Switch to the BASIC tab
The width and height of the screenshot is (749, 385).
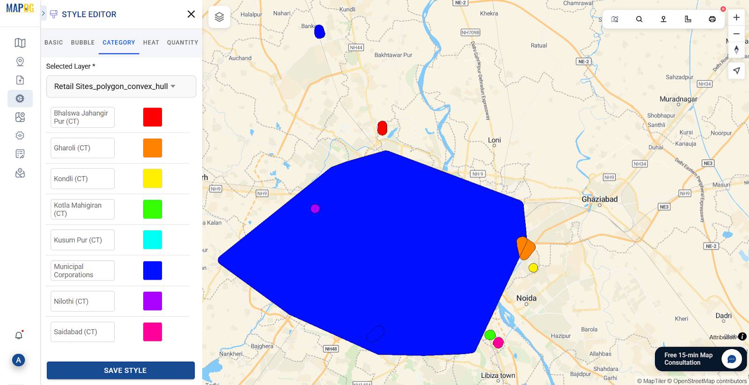(54, 43)
